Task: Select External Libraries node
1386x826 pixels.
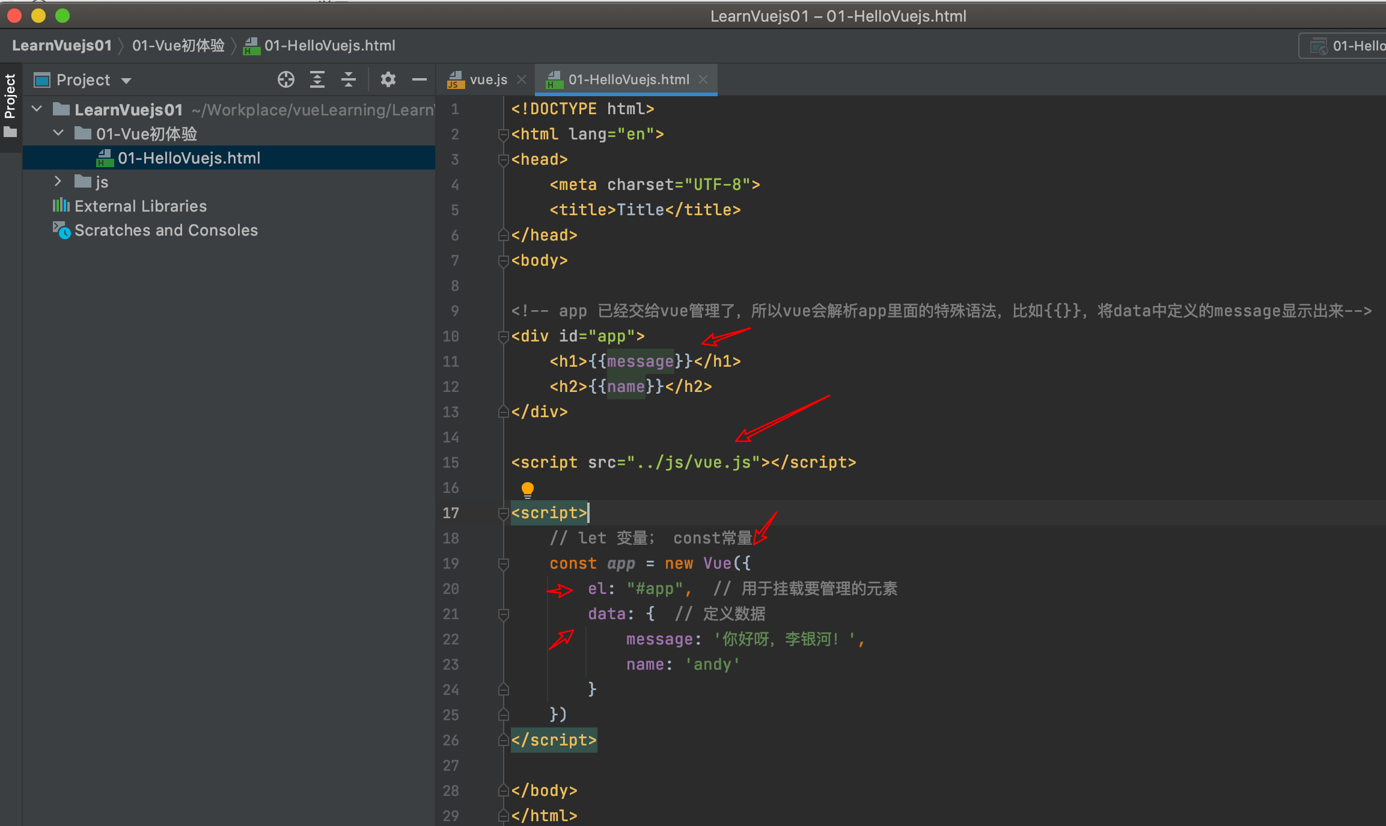Action: click(140, 206)
